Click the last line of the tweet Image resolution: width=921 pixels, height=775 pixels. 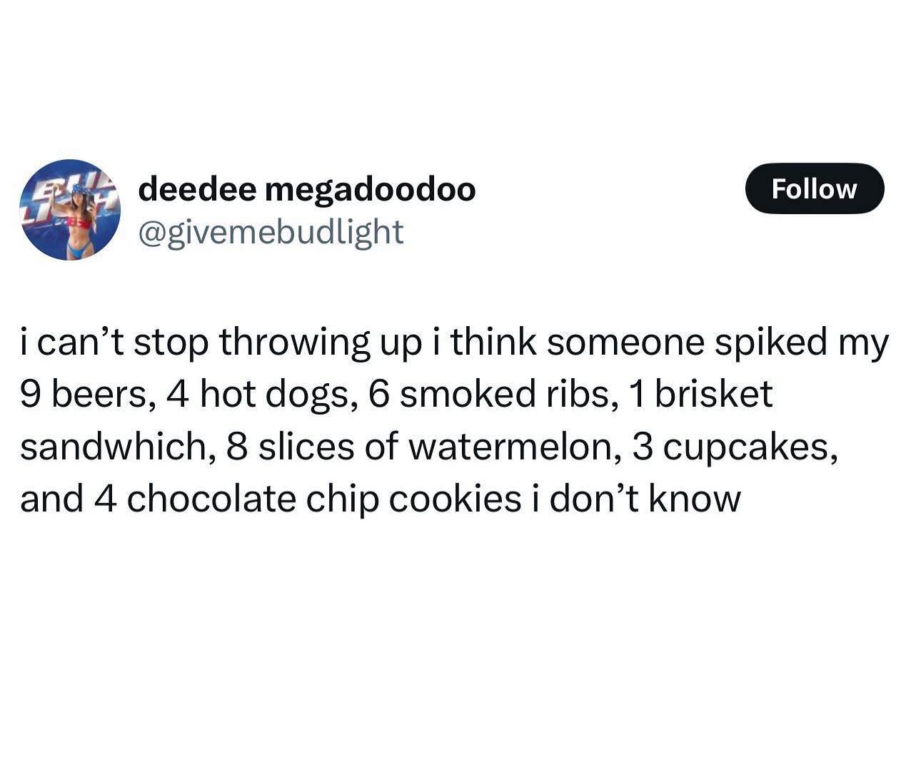[x=381, y=500]
